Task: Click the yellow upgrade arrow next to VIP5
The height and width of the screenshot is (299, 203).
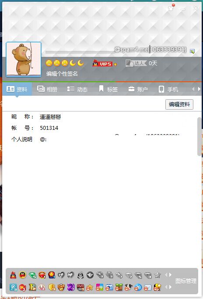Action: (x=115, y=65)
